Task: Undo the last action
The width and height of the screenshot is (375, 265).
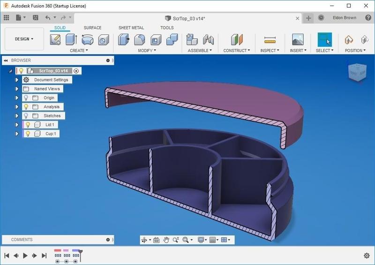Action: click(48, 18)
